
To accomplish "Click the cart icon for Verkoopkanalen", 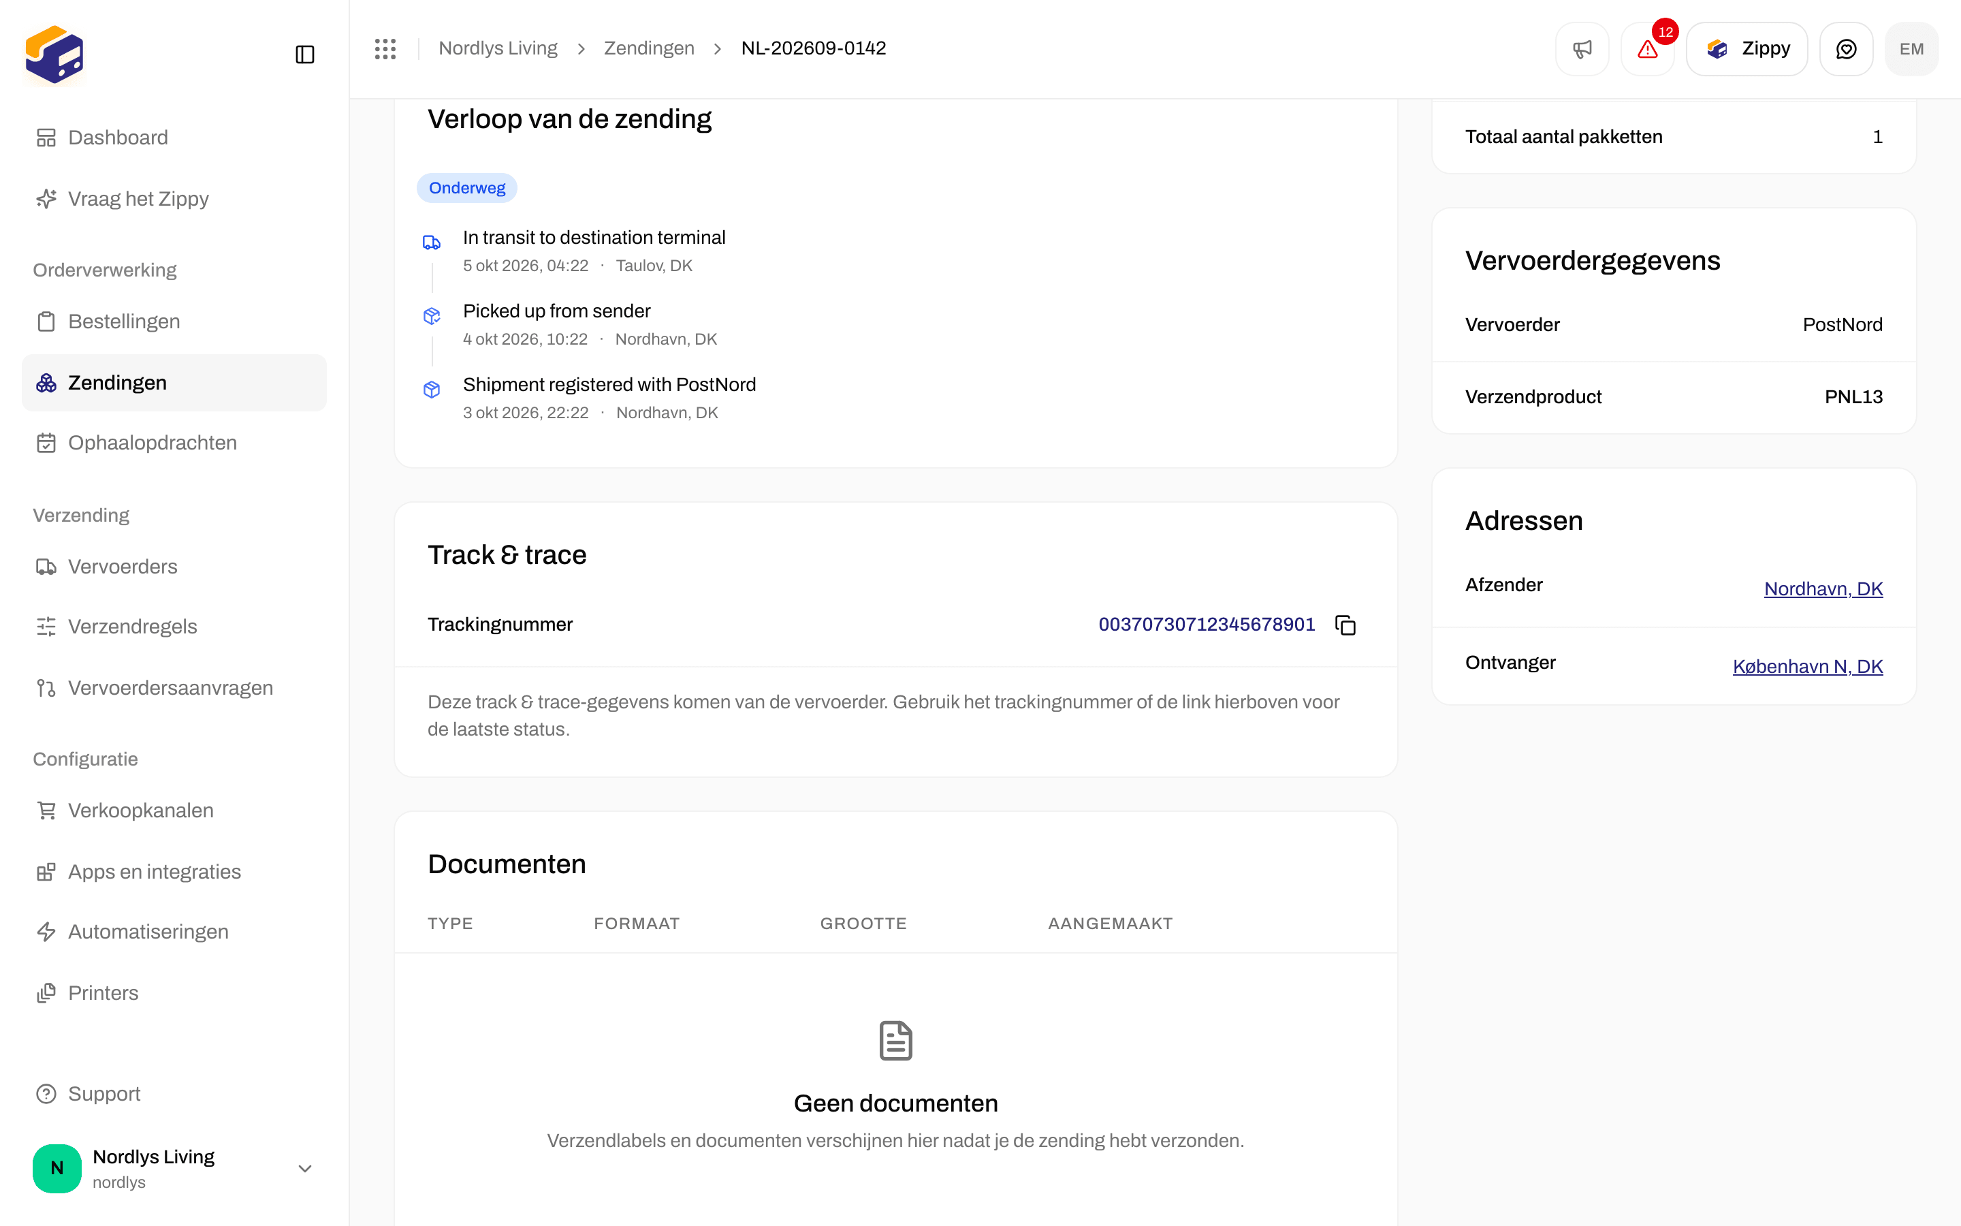I will pos(46,811).
